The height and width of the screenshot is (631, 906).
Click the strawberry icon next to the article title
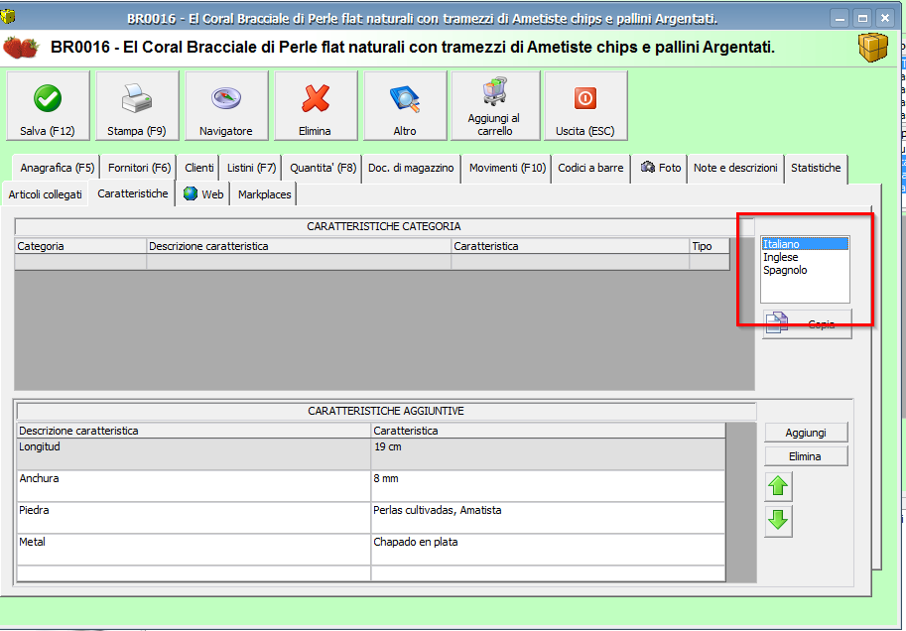click(21, 48)
